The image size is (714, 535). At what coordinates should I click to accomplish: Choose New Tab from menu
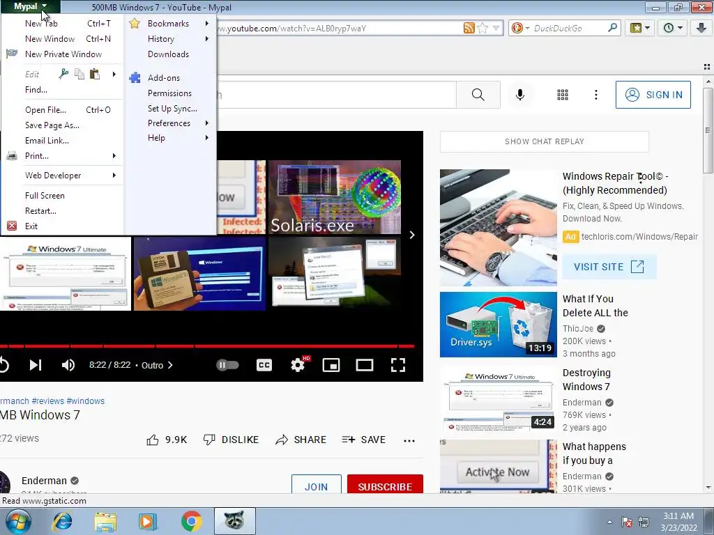(x=63, y=24)
